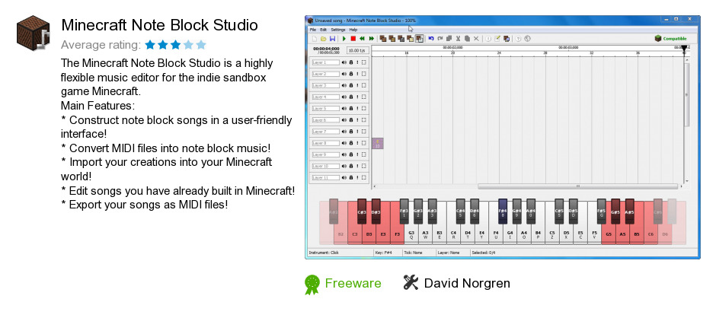Click the Minecraft Note Block Studio title
This screenshot has width=716, height=318.
tap(159, 24)
